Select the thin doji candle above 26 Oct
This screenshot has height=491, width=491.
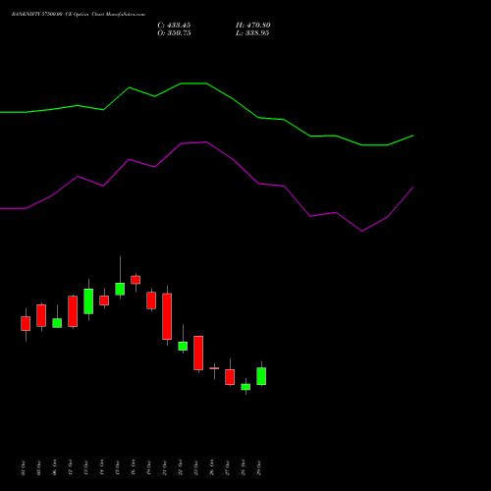pyautogui.click(x=214, y=368)
